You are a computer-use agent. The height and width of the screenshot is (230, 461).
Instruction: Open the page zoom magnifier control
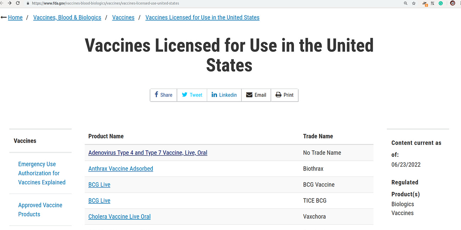pyautogui.click(x=405, y=3)
